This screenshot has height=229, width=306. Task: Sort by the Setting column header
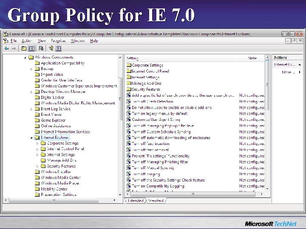pyautogui.click(x=181, y=58)
